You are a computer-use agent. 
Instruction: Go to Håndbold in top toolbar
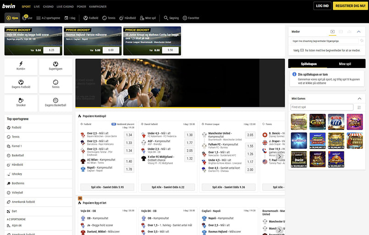(x=127, y=18)
